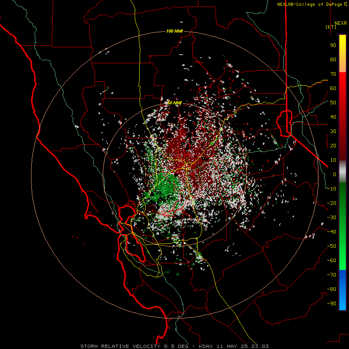This screenshot has width=349, height=349.
Task: Click the -20 knots scale label
Action: (332, 203)
